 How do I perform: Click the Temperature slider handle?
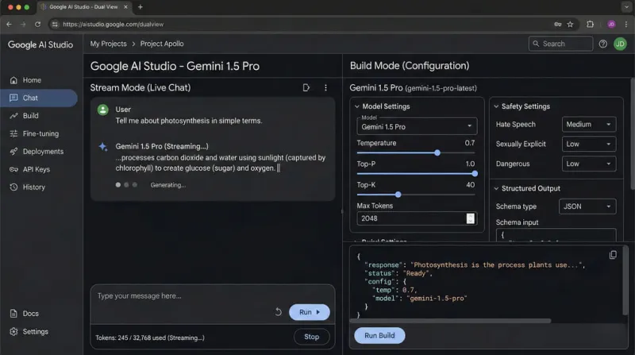click(437, 152)
